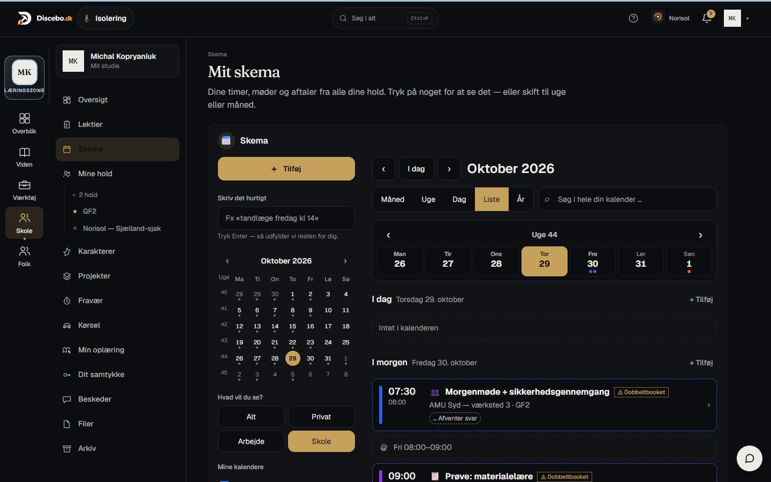
Task: Open the notifications bell
Action: (x=707, y=18)
